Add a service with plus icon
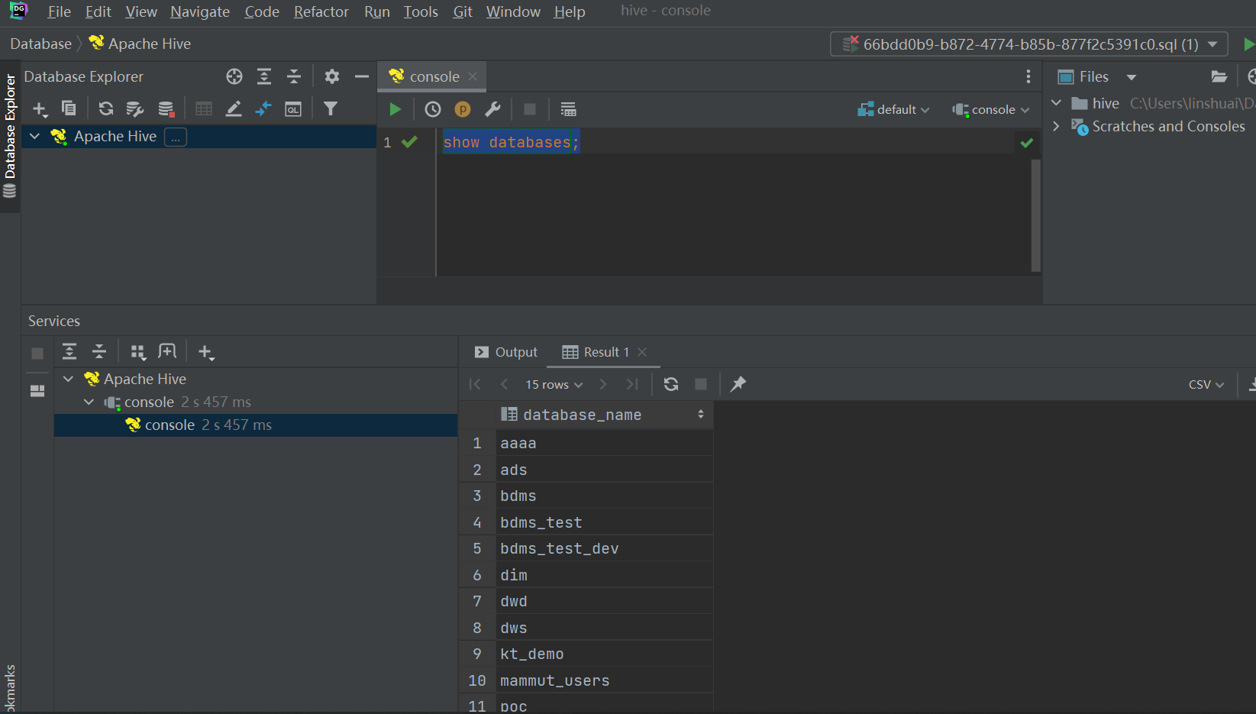This screenshot has height=714, width=1256. coord(205,351)
